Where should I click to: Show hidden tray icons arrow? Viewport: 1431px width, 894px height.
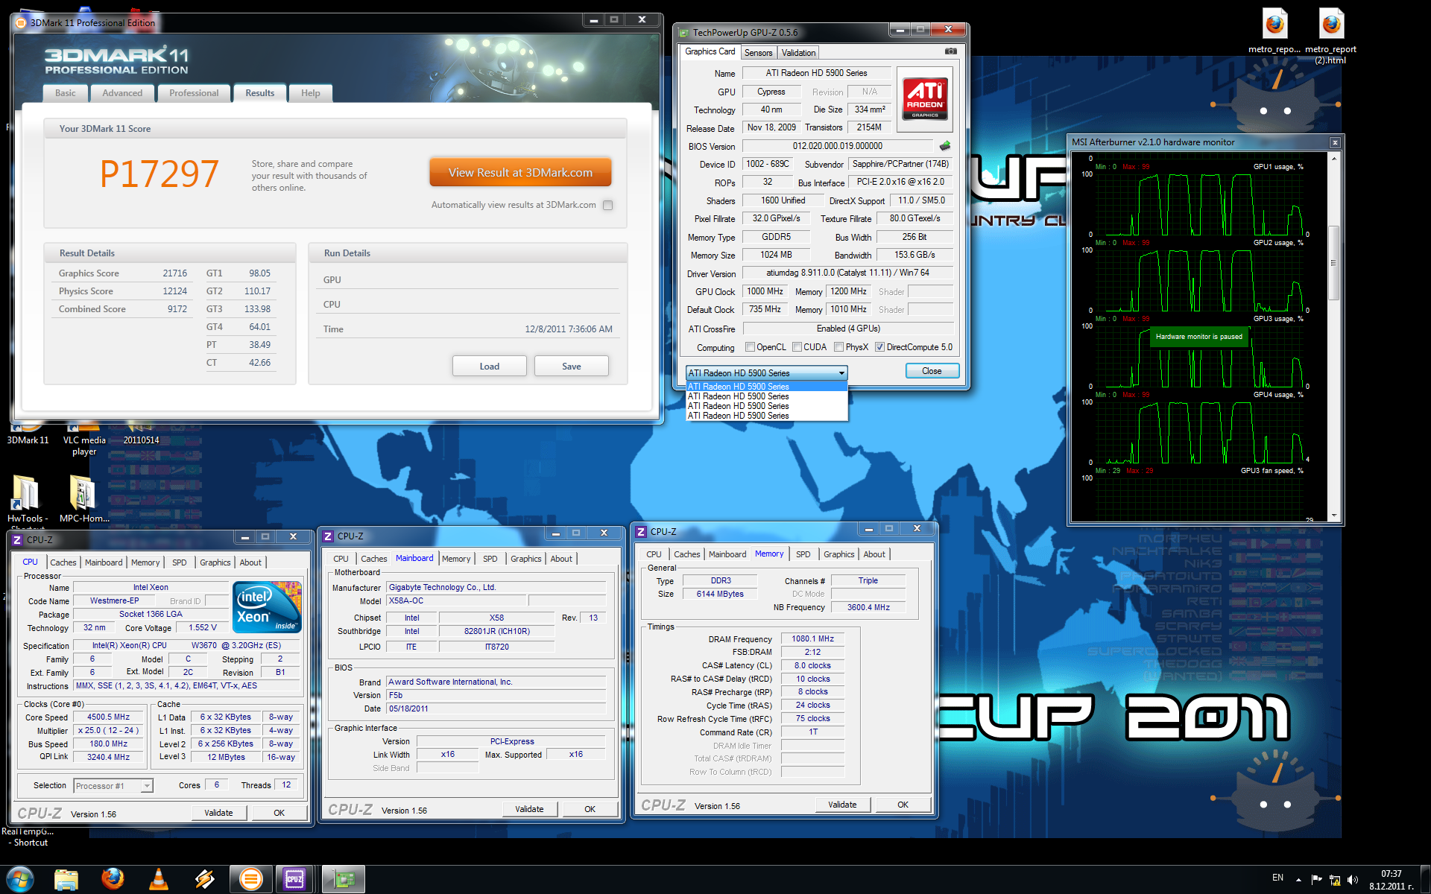[x=1299, y=879]
